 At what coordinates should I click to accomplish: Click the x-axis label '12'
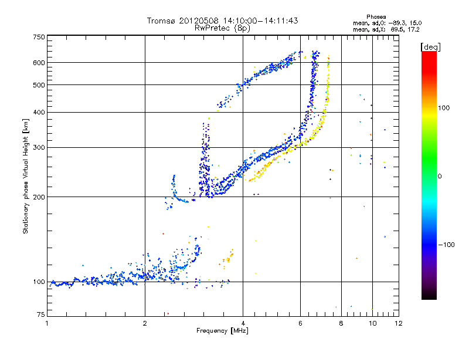point(399,323)
